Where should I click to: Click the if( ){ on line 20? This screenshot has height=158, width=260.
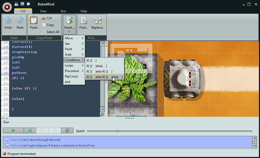(x=18, y=78)
